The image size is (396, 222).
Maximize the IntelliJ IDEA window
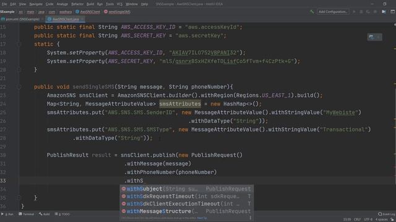(x=385, y=4)
